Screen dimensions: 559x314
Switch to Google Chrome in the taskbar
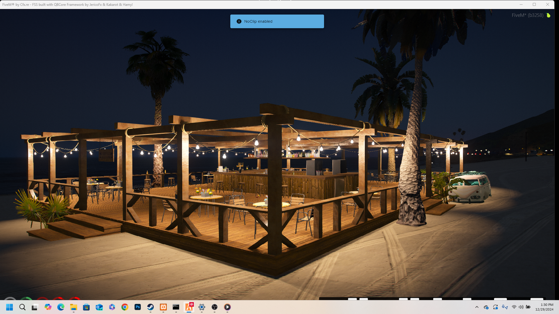point(125,307)
